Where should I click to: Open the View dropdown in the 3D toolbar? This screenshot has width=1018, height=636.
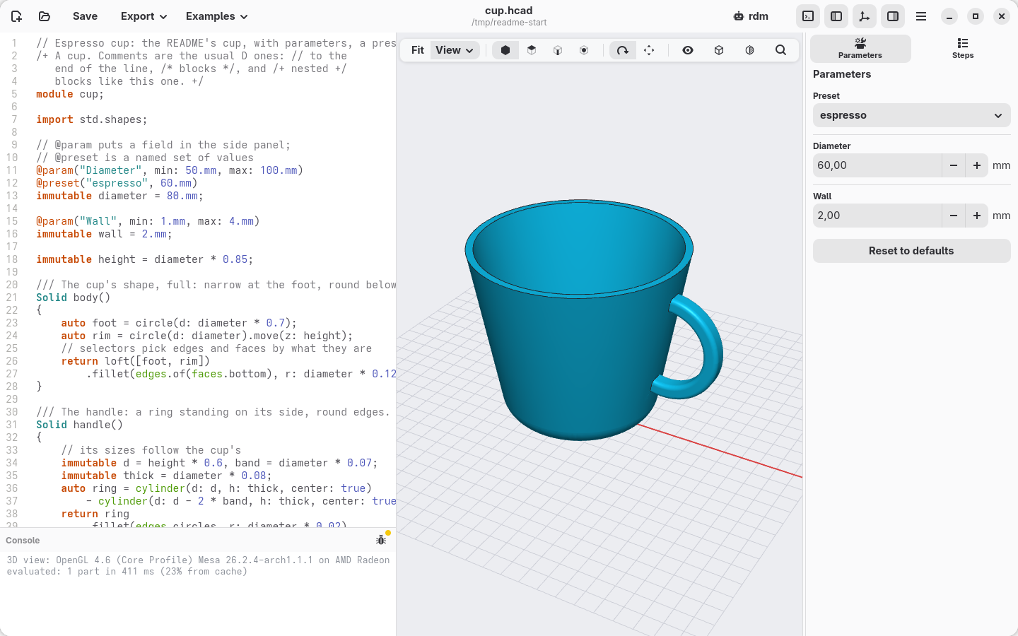click(x=455, y=50)
